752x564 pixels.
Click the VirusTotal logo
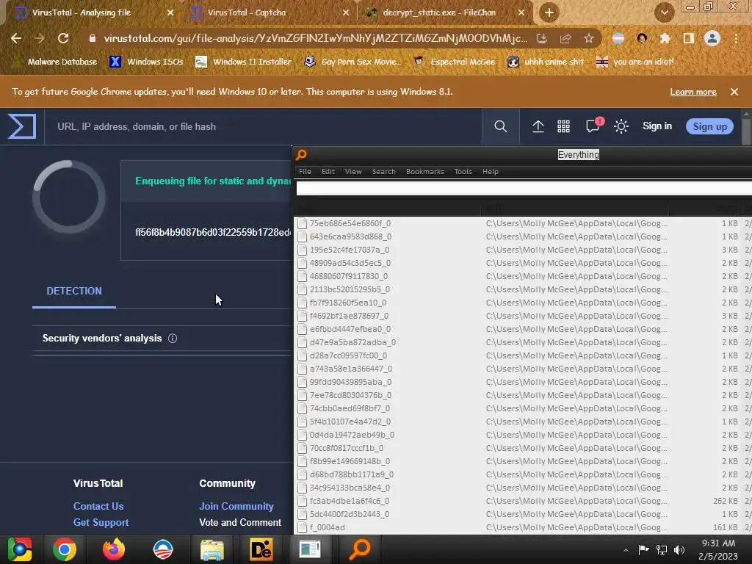point(22,126)
